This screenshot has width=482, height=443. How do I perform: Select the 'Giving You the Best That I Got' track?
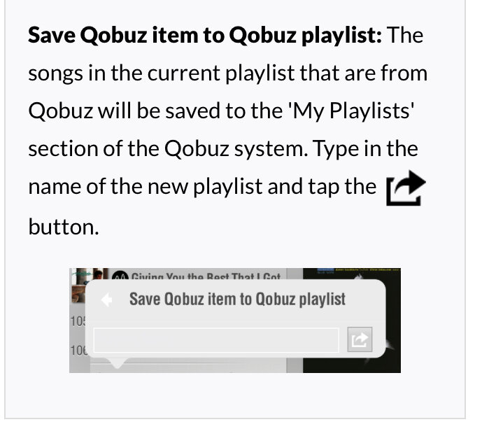coord(206,276)
